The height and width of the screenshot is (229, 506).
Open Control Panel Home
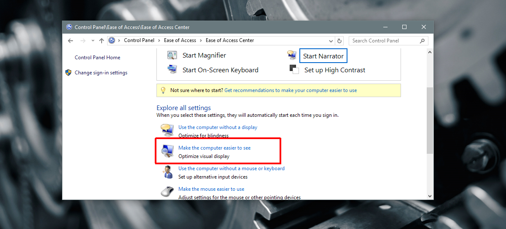tap(97, 58)
